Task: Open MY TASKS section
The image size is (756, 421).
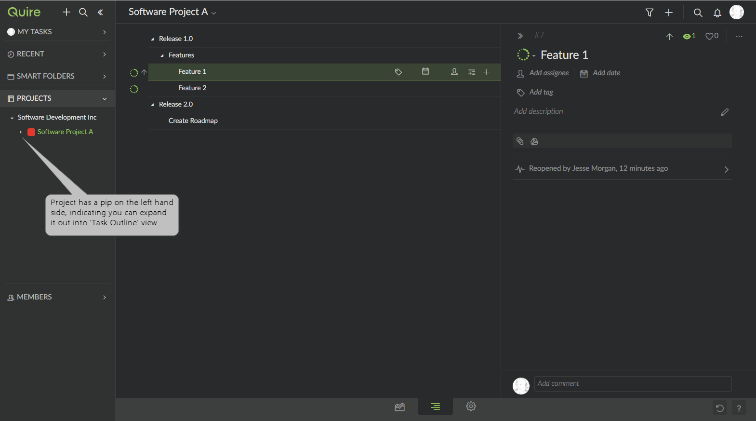Action: point(57,32)
